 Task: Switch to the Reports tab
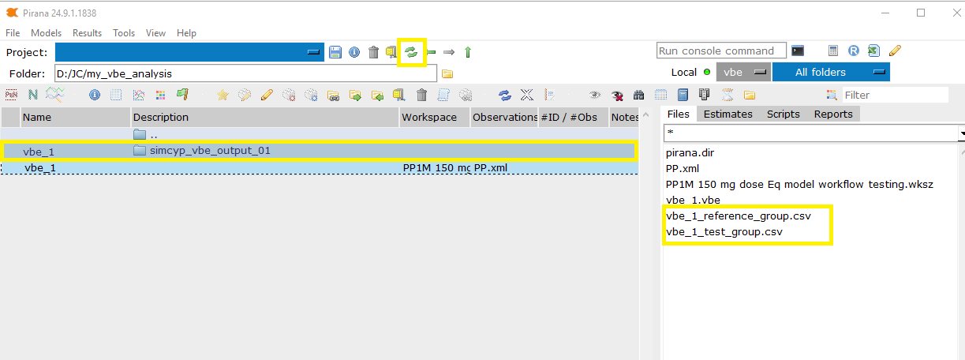(x=833, y=114)
